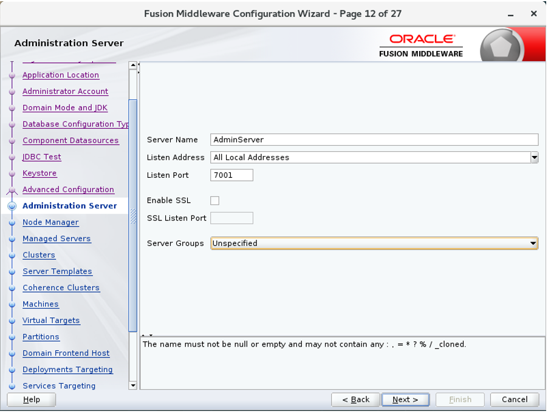Viewport: 548px width, 414px height.
Task: Click the Services Targeting step bullet icon
Action: pyautogui.click(x=12, y=387)
